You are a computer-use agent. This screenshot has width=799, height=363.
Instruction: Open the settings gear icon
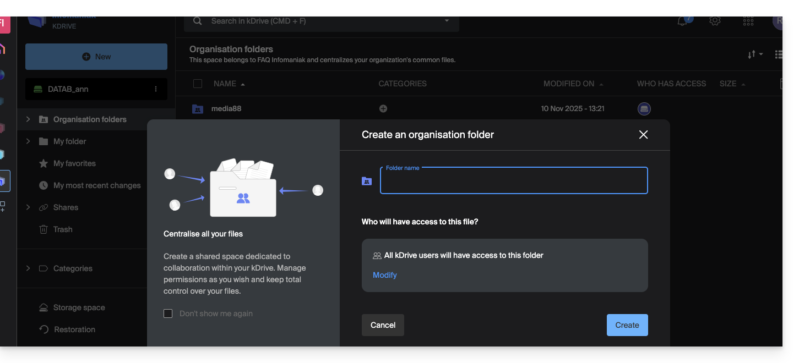click(x=715, y=21)
